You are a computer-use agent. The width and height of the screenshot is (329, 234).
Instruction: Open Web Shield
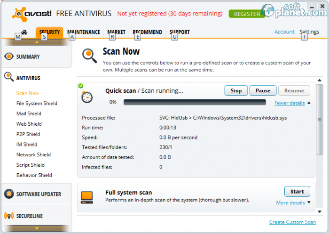(29, 124)
